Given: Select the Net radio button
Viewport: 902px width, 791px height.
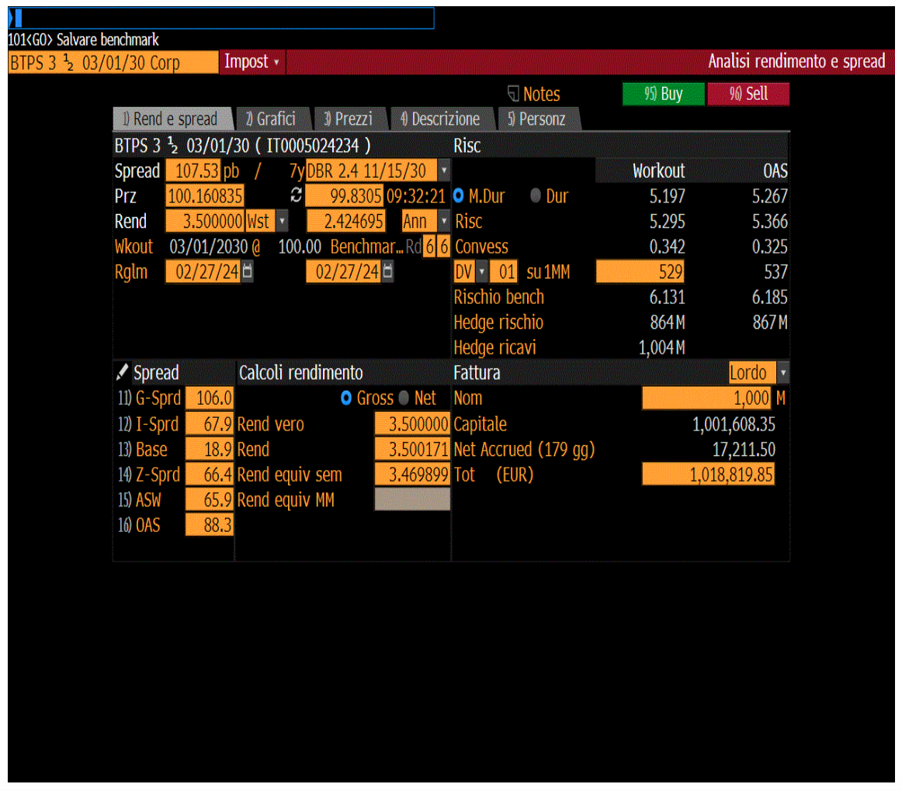Looking at the screenshot, I should (x=404, y=398).
